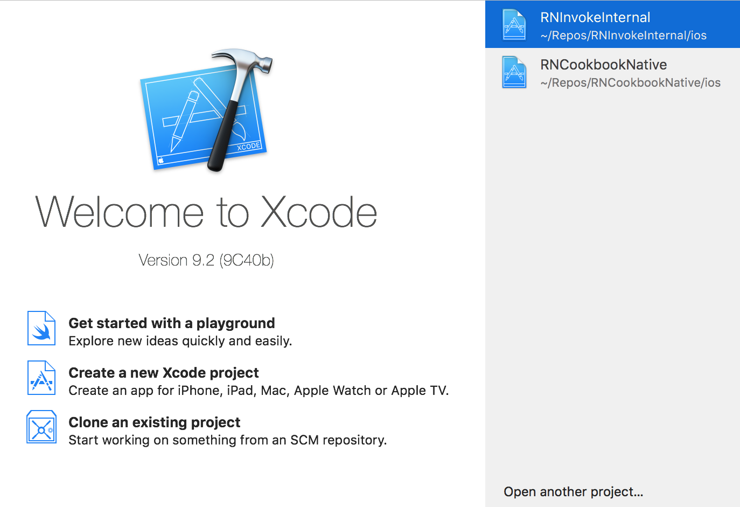This screenshot has width=740, height=507.
Task: Click the new Xcode project blueprint icon
Action: (x=41, y=378)
